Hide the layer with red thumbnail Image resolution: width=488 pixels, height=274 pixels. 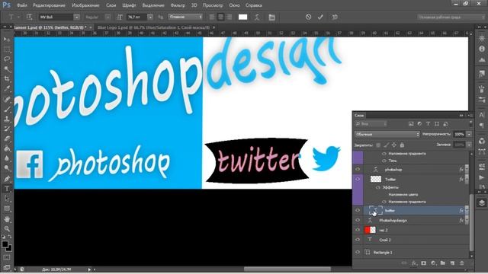[358, 230]
